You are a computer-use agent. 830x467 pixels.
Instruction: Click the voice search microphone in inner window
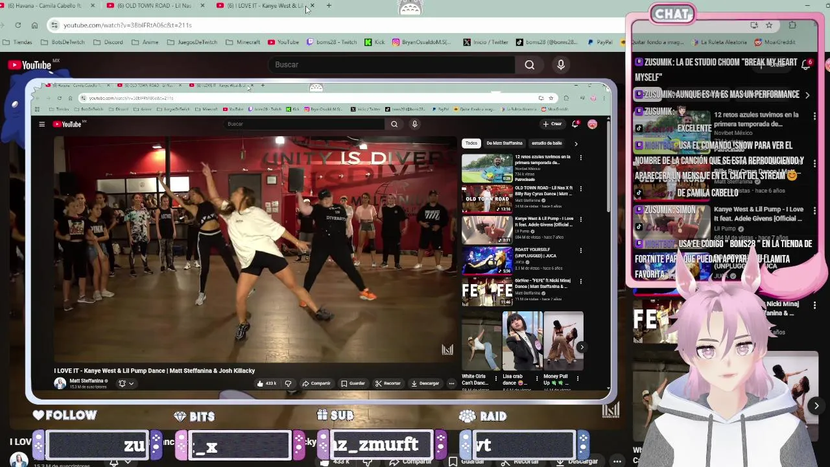[415, 124]
